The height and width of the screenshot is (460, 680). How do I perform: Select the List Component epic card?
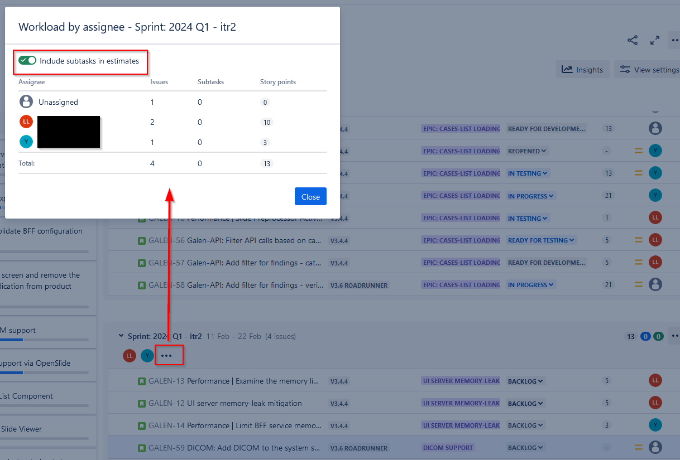(49, 398)
